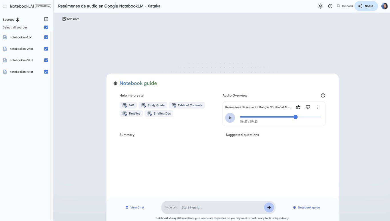Open the main hamburger menu
390x221 pixels.
[x=5, y=6]
